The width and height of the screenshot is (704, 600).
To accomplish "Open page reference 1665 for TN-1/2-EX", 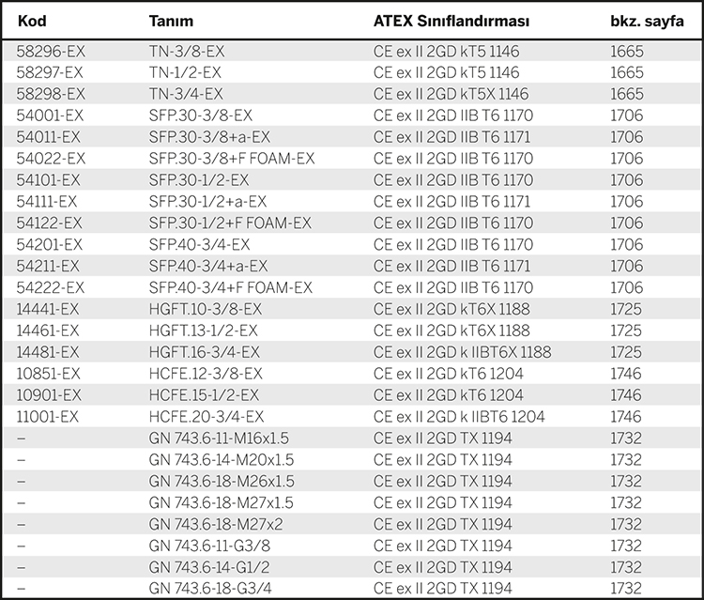I will [627, 72].
